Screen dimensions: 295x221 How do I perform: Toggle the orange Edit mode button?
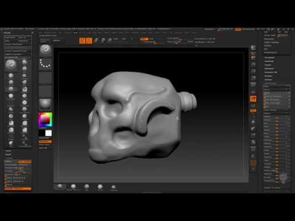click(82, 41)
